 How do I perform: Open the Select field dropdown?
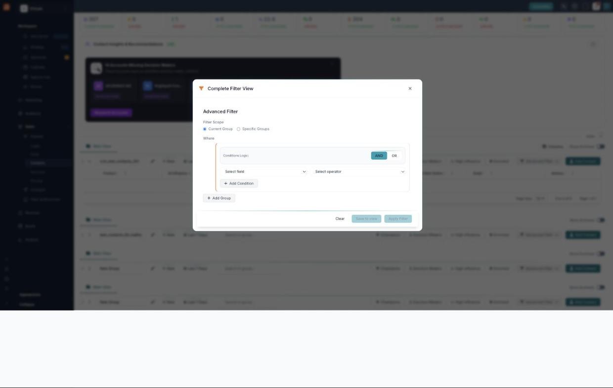(x=265, y=172)
